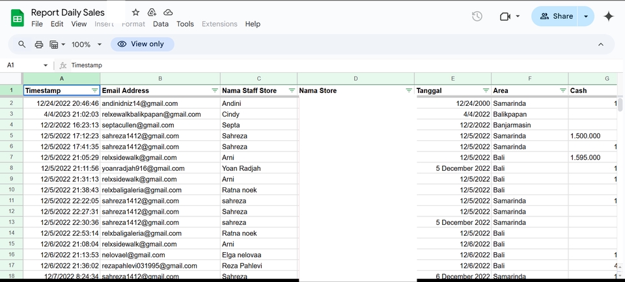Open the Share button dropdown arrow
This screenshot has height=282, width=625.
pyautogui.click(x=586, y=16)
